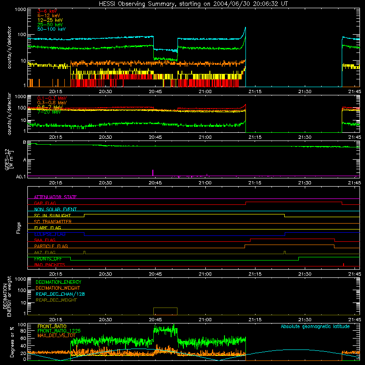Click the green 25-50 keV legend entry

click(50, 25)
